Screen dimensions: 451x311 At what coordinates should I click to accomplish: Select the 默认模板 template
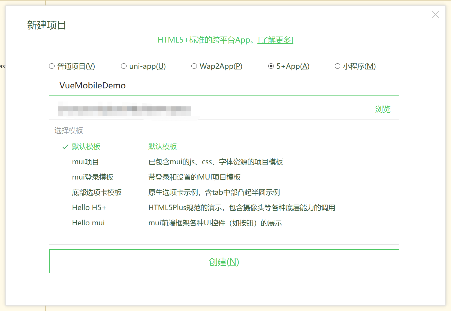tap(86, 147)
